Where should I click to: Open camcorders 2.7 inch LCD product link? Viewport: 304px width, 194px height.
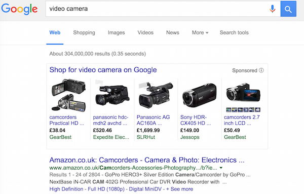pos(242,120)
